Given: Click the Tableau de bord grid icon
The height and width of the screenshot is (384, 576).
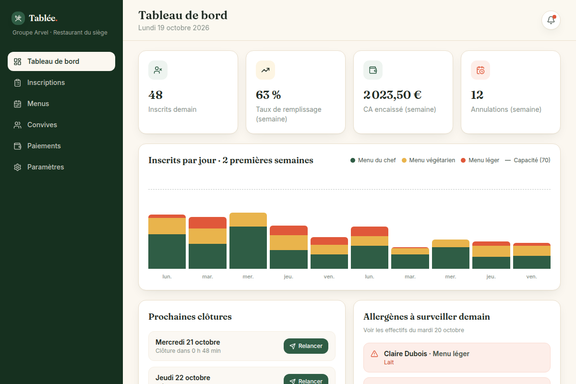Looking at the screenshot, I should [18, 61].
